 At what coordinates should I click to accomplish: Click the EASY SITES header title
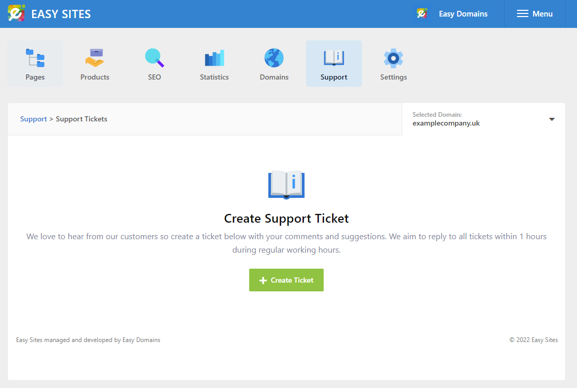61,14
